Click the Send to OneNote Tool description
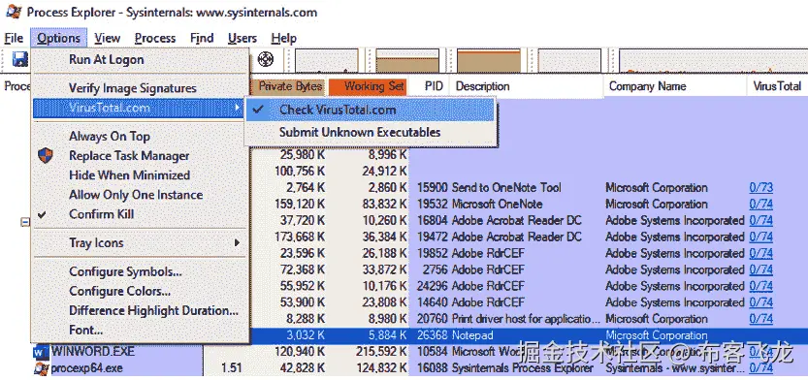 506,188
